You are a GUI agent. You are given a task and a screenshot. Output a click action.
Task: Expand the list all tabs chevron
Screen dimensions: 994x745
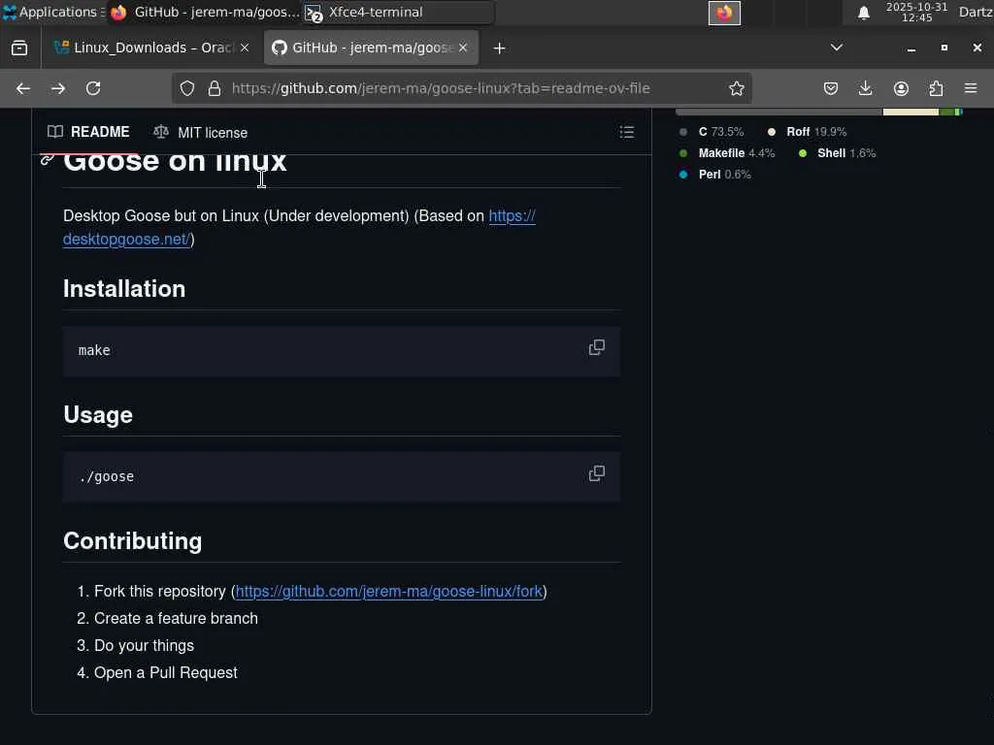pyautogui.click(x=837, y=49)
